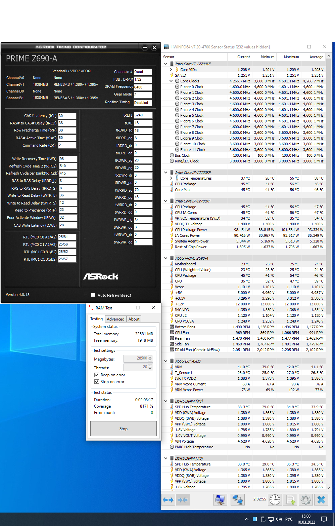The height and width of the screenshot is (526, 335).
Task: Click chip icon beside DDR5 DIMM [#1]
Action: (172, 401)
